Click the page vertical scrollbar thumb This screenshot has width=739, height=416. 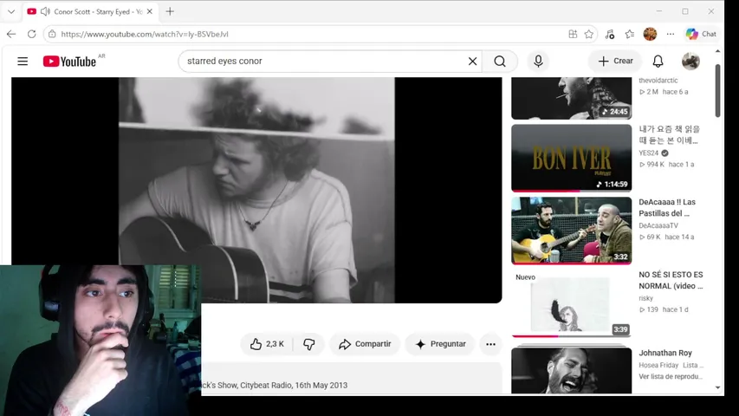(x=717, y=90)
